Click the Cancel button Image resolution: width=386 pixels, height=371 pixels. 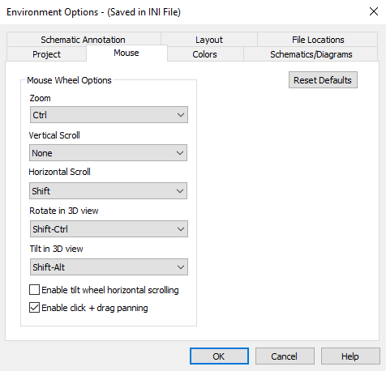pyautogui.click(x=285, y=356)
